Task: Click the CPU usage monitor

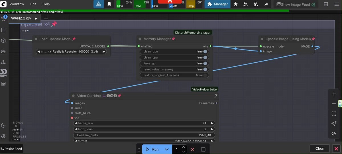Action: pyautogui.click(x=125, y=4)
